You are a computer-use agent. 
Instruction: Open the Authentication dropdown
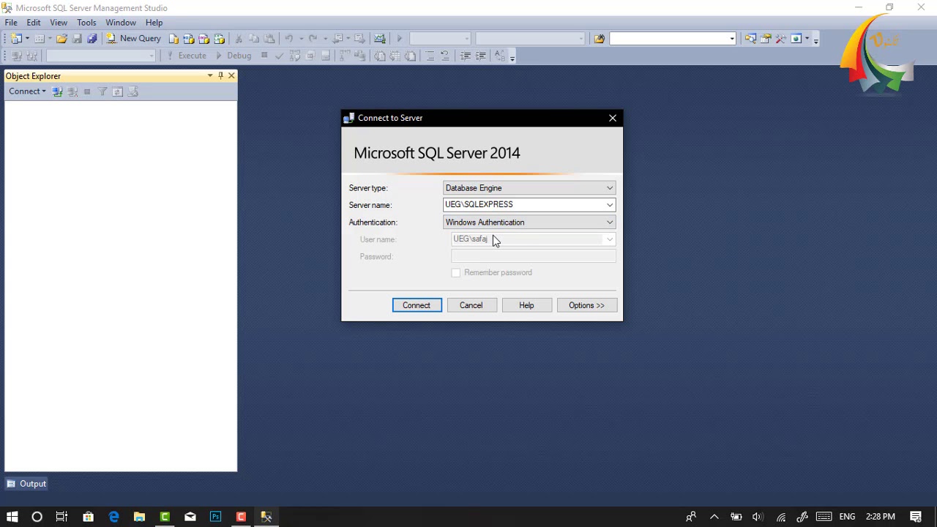pyautogui.click(x=529, y=223)
